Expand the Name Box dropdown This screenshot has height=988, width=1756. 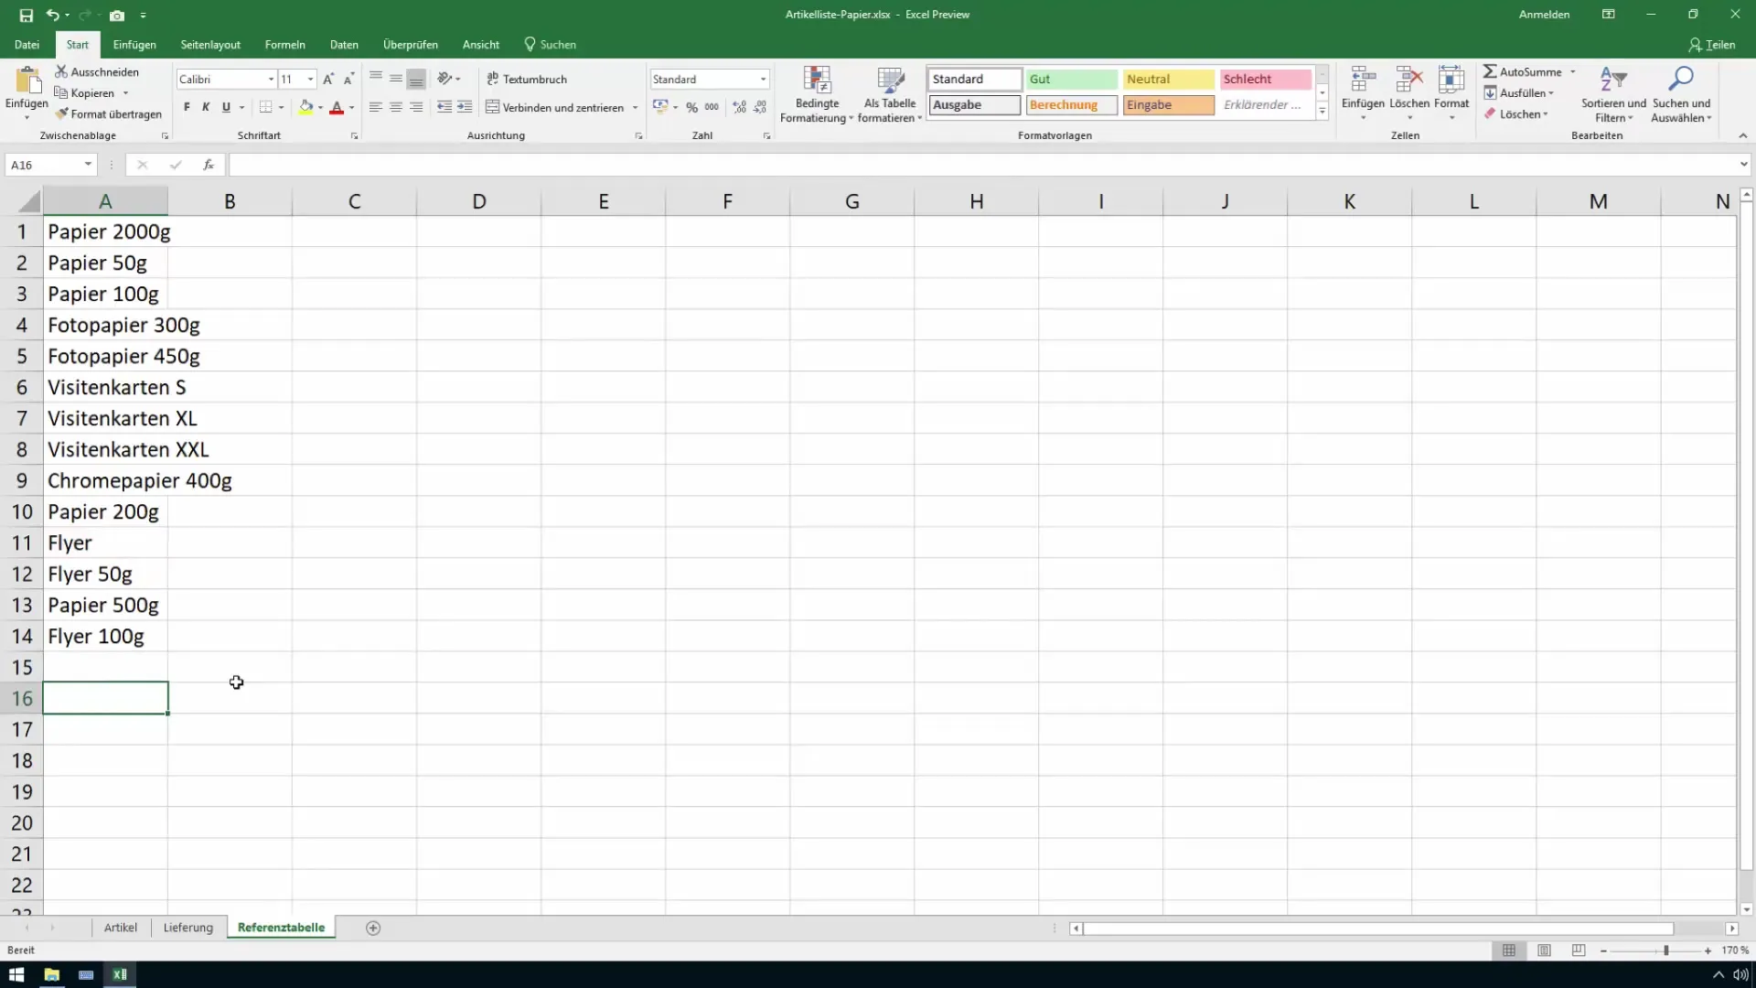tap(88, 165)
